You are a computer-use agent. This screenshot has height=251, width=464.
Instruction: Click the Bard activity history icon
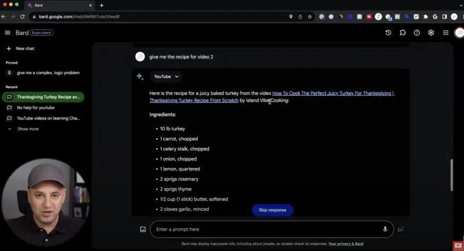(388, 33)
